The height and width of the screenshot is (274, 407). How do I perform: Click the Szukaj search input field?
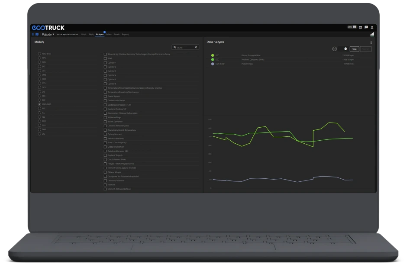[184, 47]
